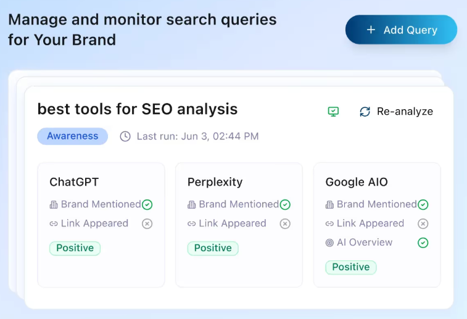
Task: Click Perplexity Brand Mentioned label
Action: tap(239, 204)
